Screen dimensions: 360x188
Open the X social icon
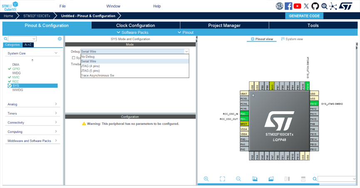click(306, 6)
